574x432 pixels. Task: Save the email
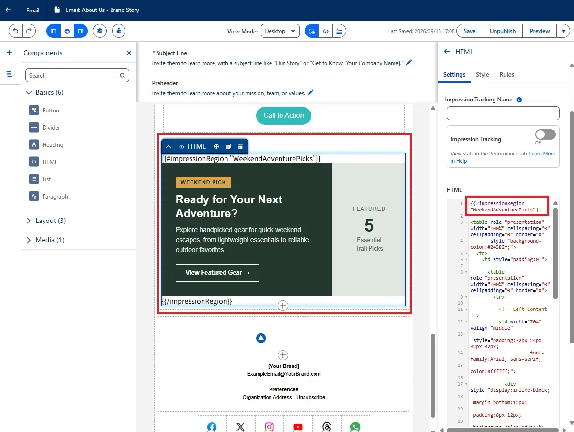(469, 31)
